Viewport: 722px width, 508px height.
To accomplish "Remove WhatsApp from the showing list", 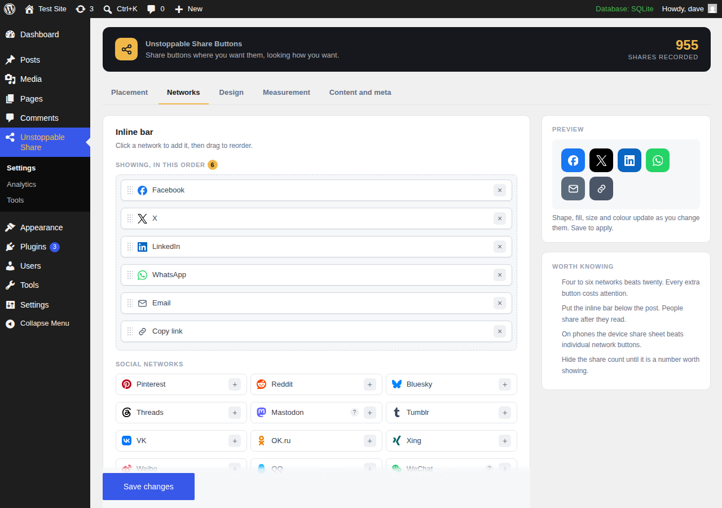I will 500,275.
